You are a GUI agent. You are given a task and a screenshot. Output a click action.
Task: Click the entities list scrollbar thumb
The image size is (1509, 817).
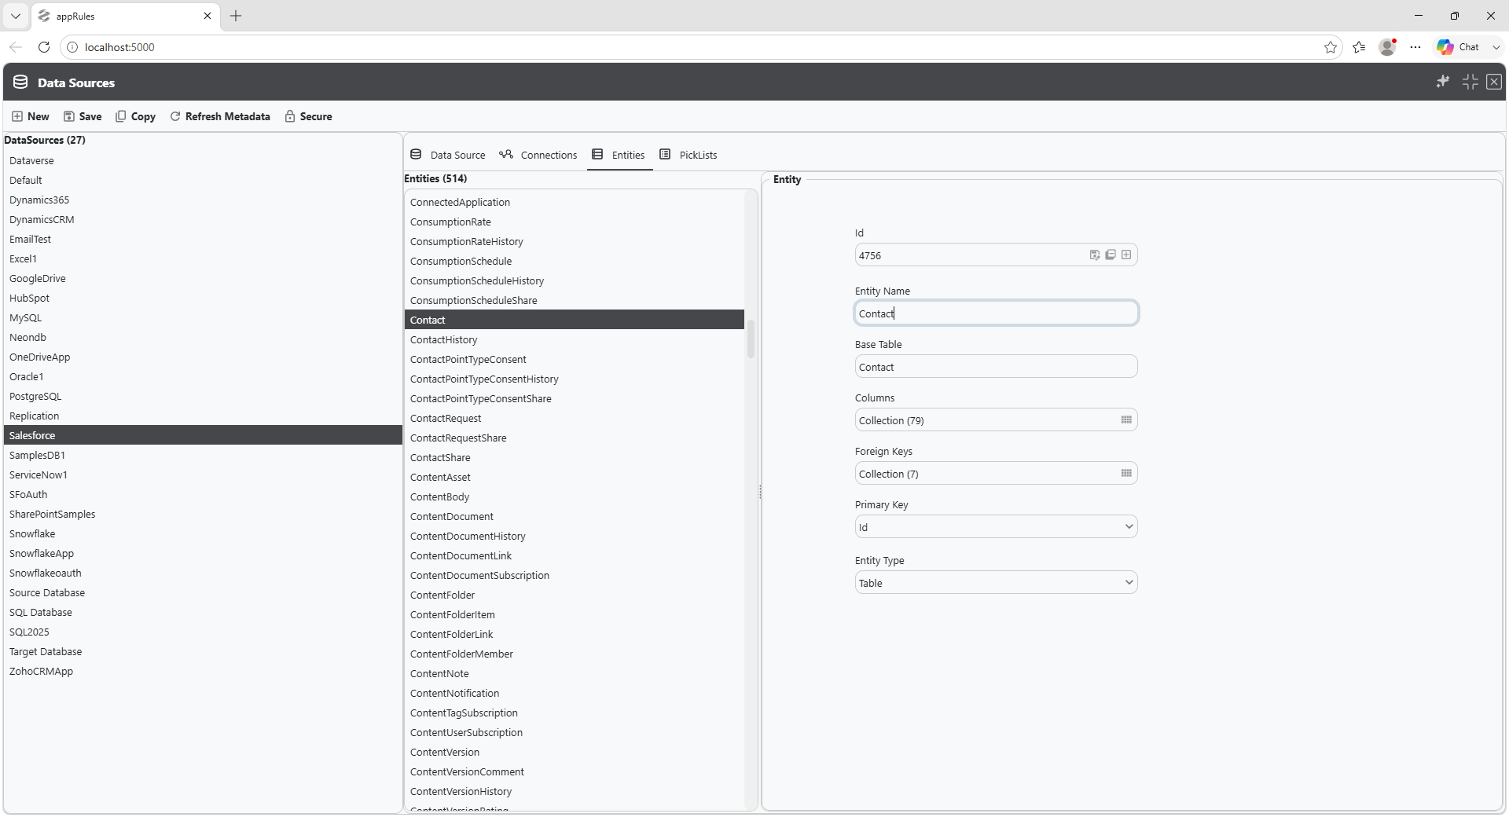(x=751, y=339)
